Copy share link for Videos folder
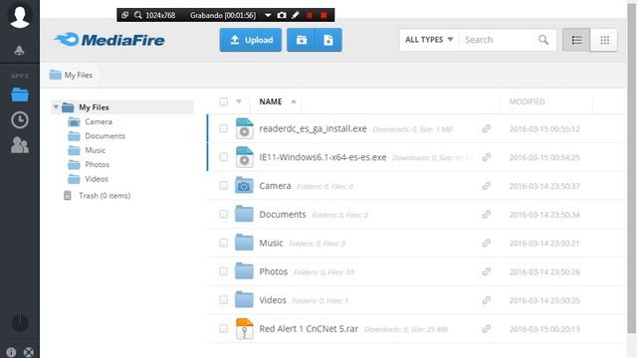 tap(487, 300)
